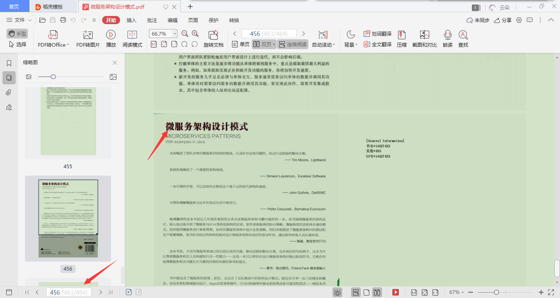
Task: Open settings gear icon near 分享
Action: coord(519,20)
